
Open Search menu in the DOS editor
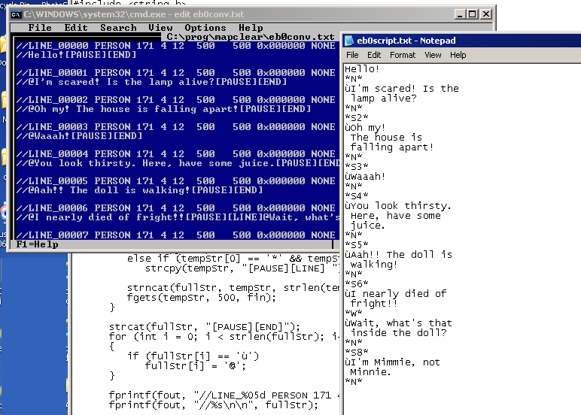coord(118,28)
